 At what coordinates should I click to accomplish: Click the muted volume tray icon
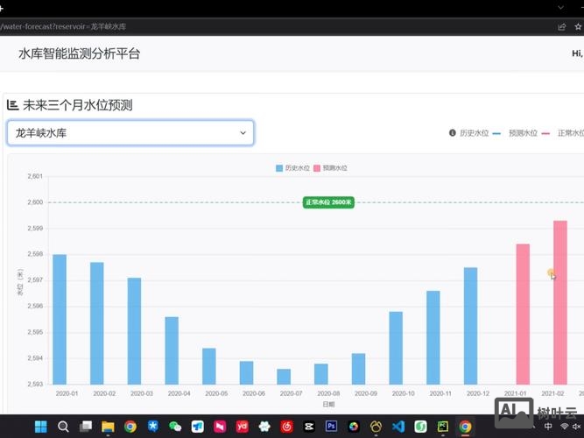577,427
